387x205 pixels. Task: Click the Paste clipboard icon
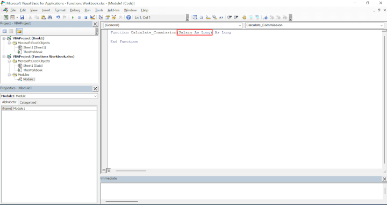[44, 17]
